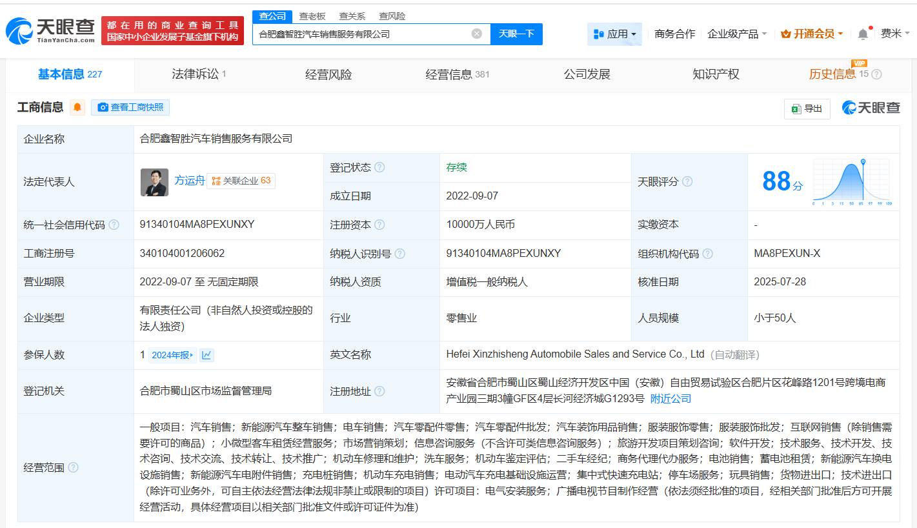Open the 企业级产品 dropdown
Screen dimensions: 917x528
point(737,34)
